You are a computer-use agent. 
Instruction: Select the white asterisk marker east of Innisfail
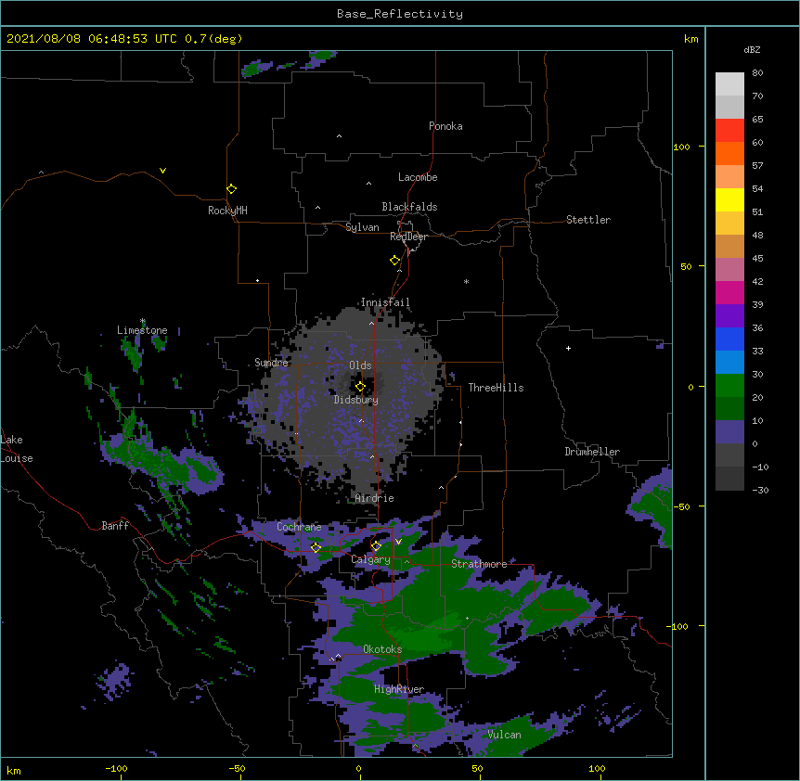[x=466, y=281]
